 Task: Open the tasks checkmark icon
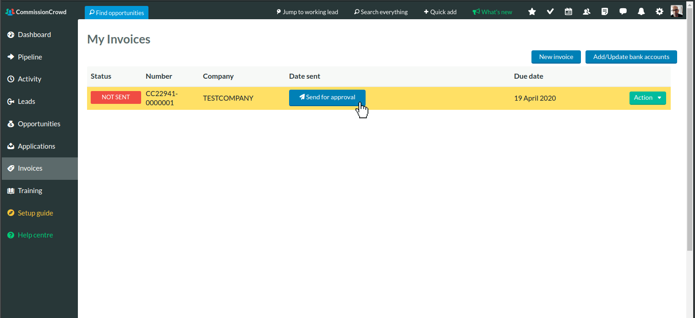[x=550, y=12]
